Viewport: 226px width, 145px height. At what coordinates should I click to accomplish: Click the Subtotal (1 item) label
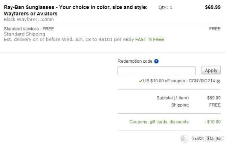tap(173, 98)
